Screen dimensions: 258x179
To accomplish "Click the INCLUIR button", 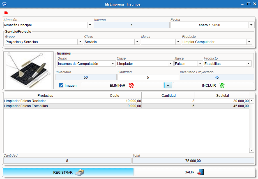I will [214, 85].
